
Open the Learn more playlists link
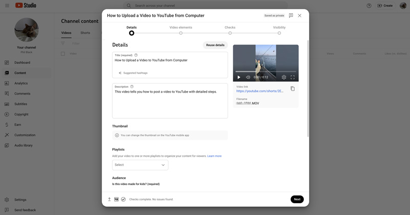pyautogui.click(x=214, y=156)
